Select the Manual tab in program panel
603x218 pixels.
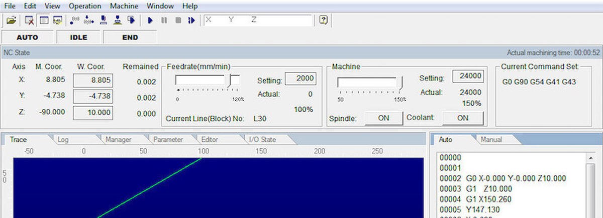click(x=491, y=139)
